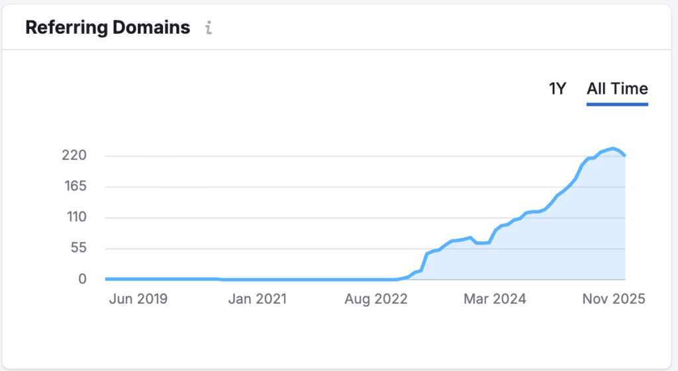This screenshot has width=678, height=371.
Task: Click the 110 y-axis label
Action: pos(74,218)
